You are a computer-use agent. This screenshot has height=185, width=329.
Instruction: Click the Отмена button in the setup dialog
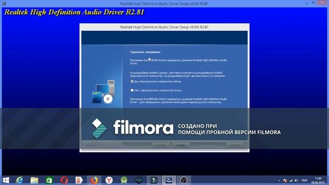[235, 145]
